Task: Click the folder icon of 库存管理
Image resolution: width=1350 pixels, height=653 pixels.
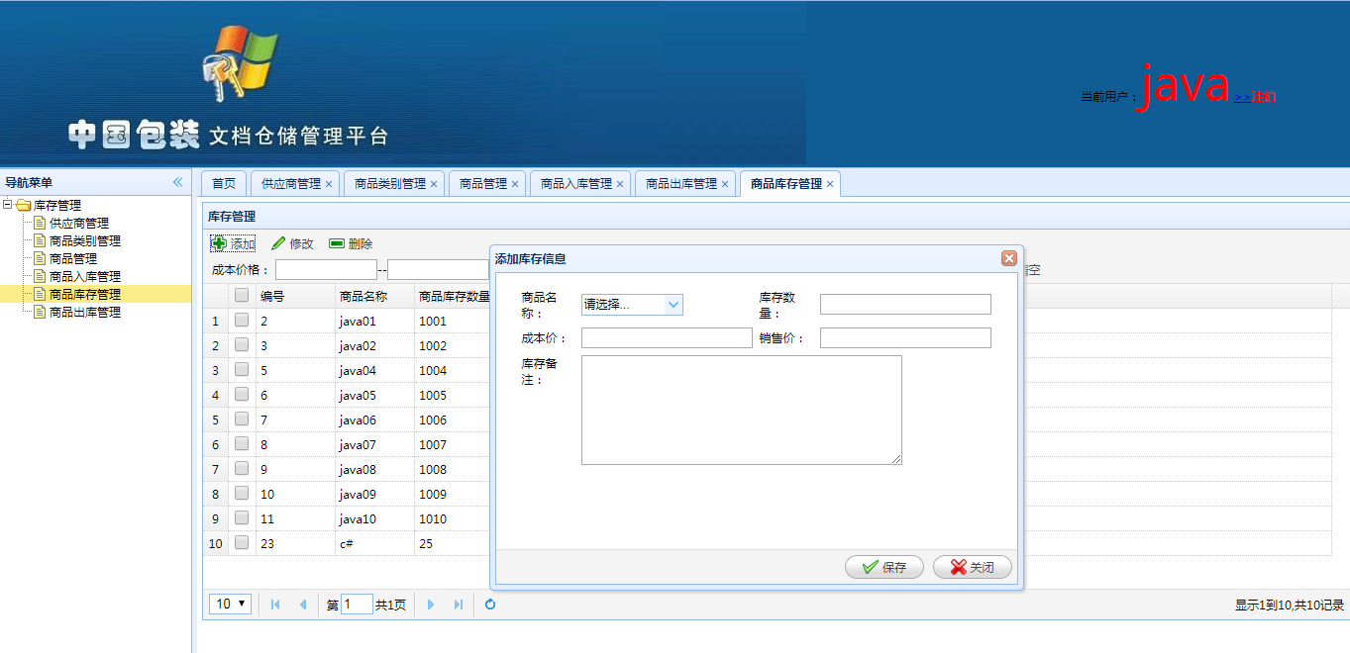Action: [x=24, y=206]
